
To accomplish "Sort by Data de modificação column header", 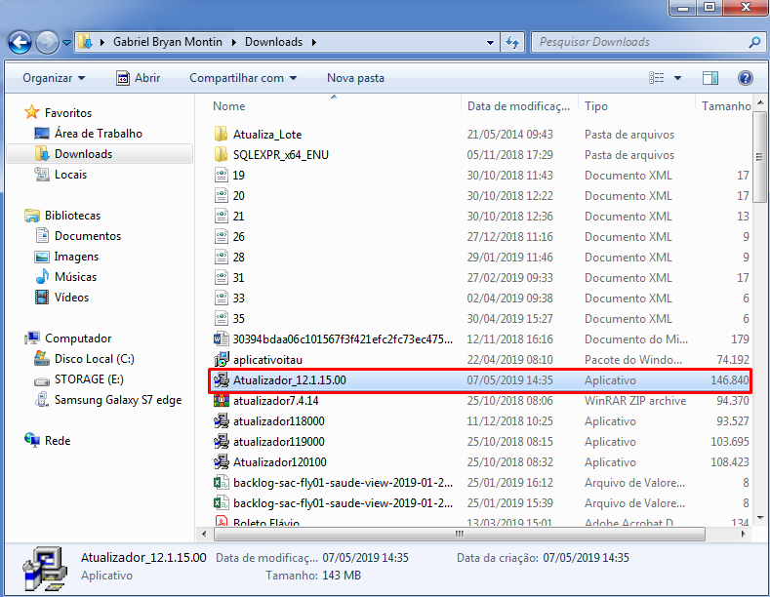I will tap(519, 106).
